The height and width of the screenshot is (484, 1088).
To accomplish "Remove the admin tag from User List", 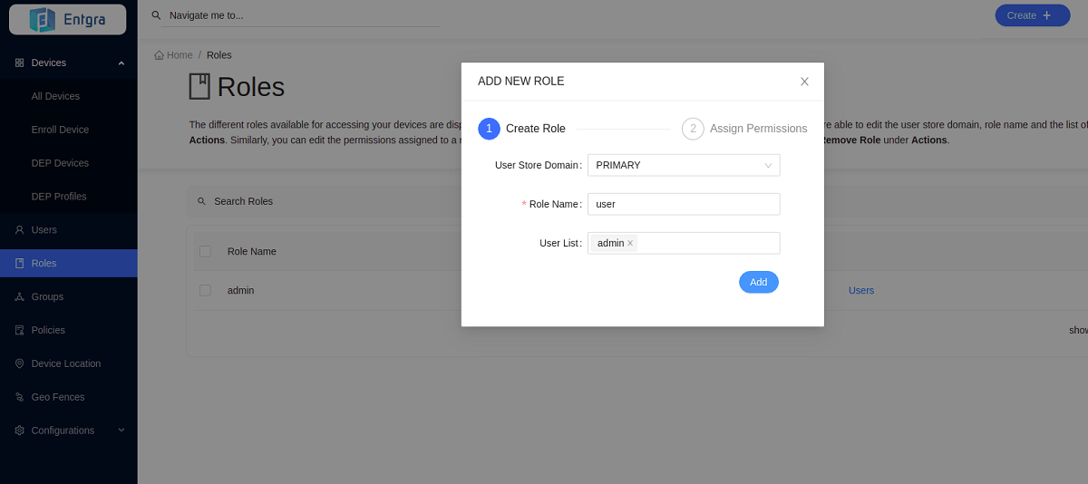I will 631,243.
